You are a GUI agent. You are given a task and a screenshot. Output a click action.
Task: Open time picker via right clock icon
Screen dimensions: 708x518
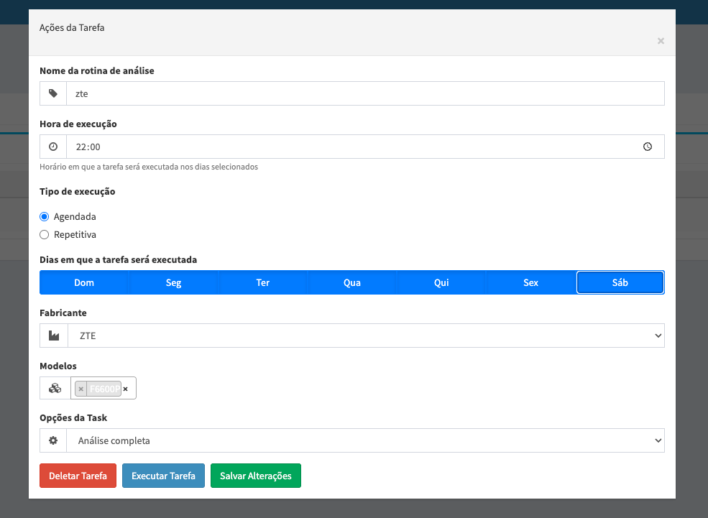coord(647,147)
